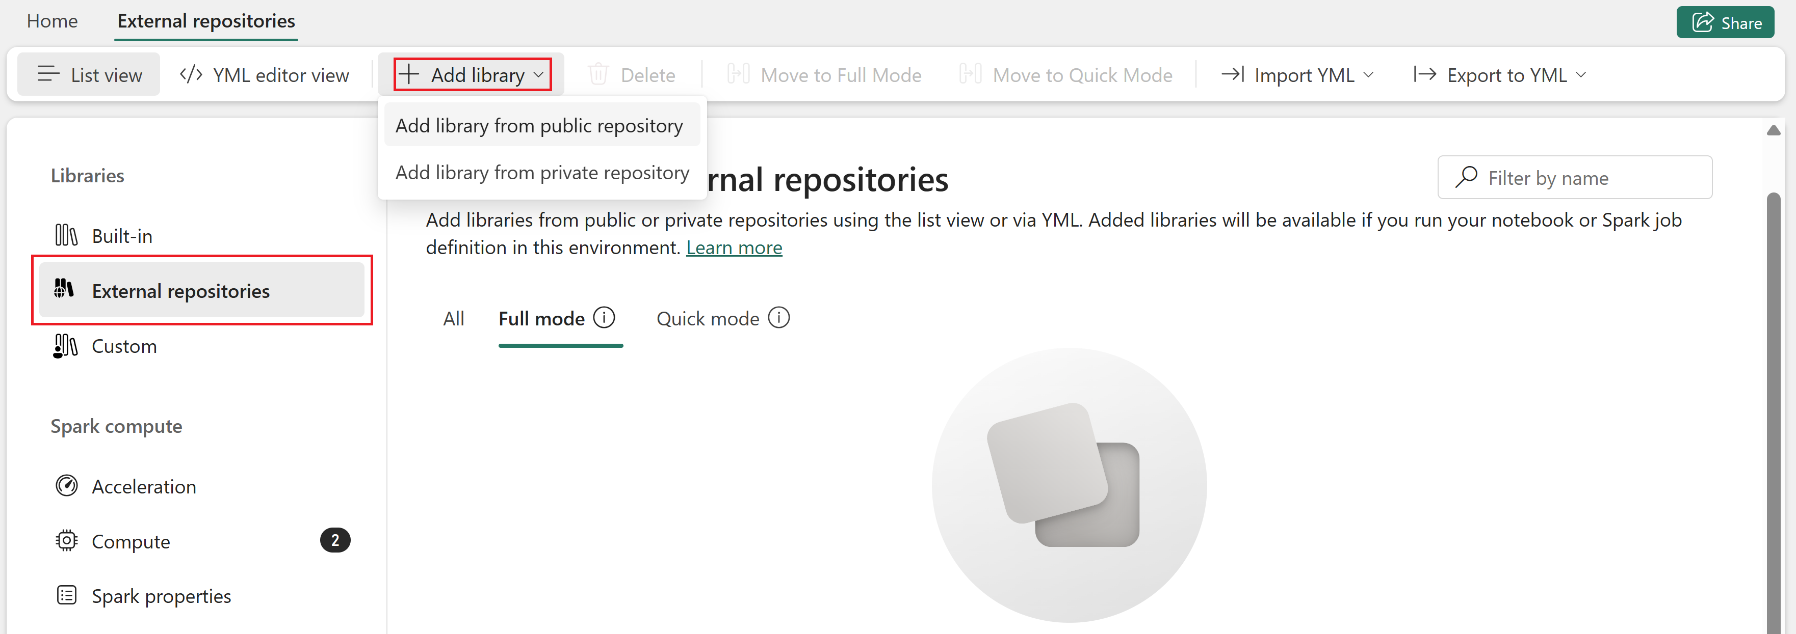Click the vertical scrollbar up arrow
1796x634 pixels.
1773,130
